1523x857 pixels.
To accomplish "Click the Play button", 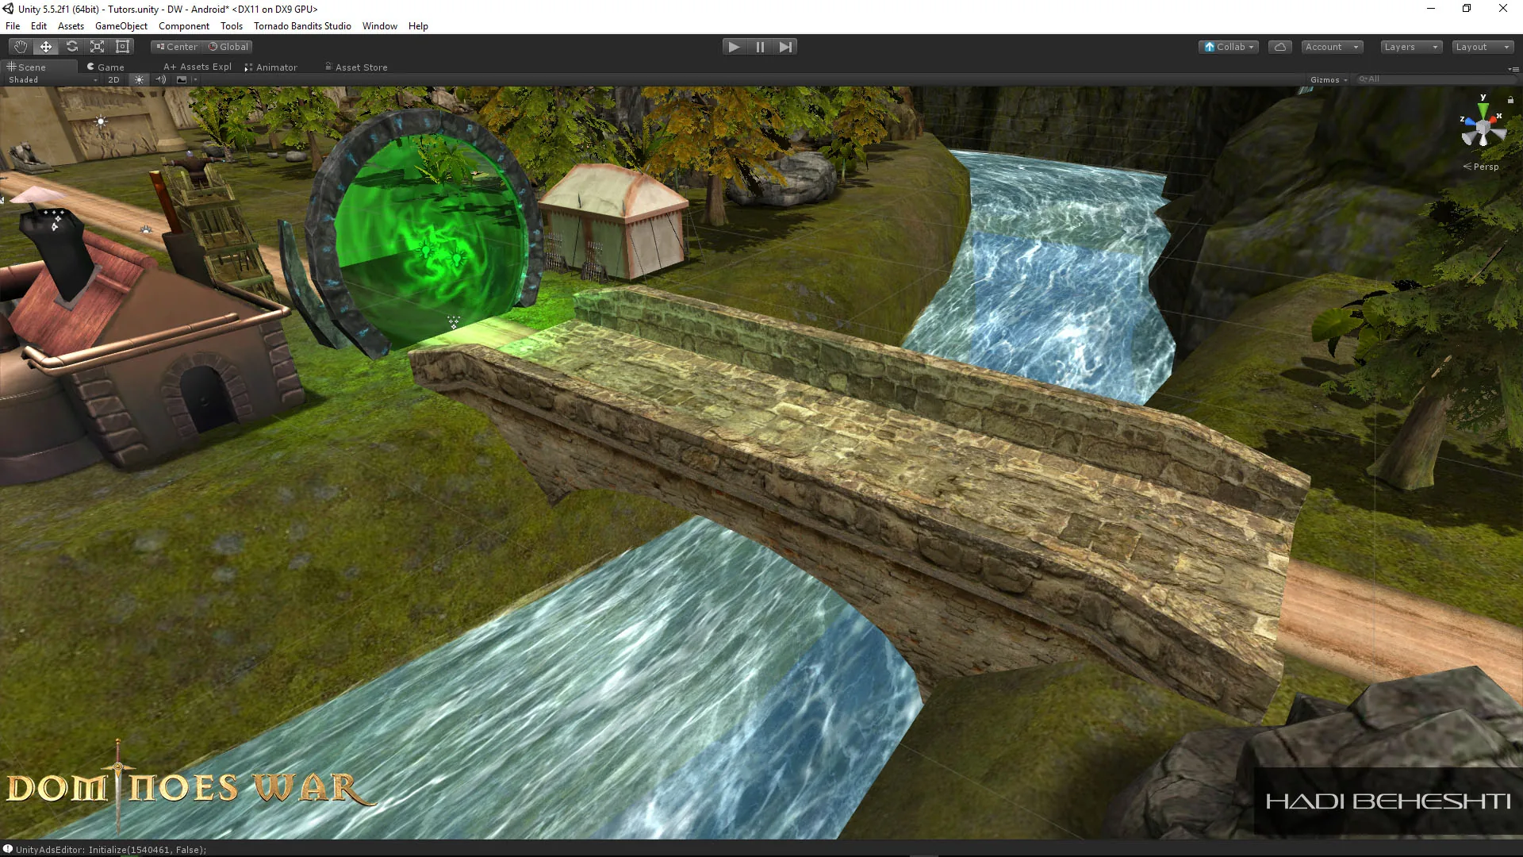I will [735, 47].
